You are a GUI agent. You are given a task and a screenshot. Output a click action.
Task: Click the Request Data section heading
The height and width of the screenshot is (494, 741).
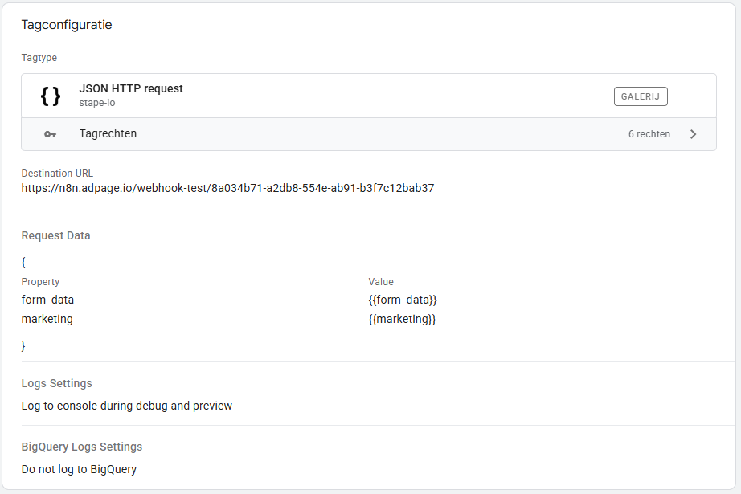pyautogui.click(x=55, y=236)
